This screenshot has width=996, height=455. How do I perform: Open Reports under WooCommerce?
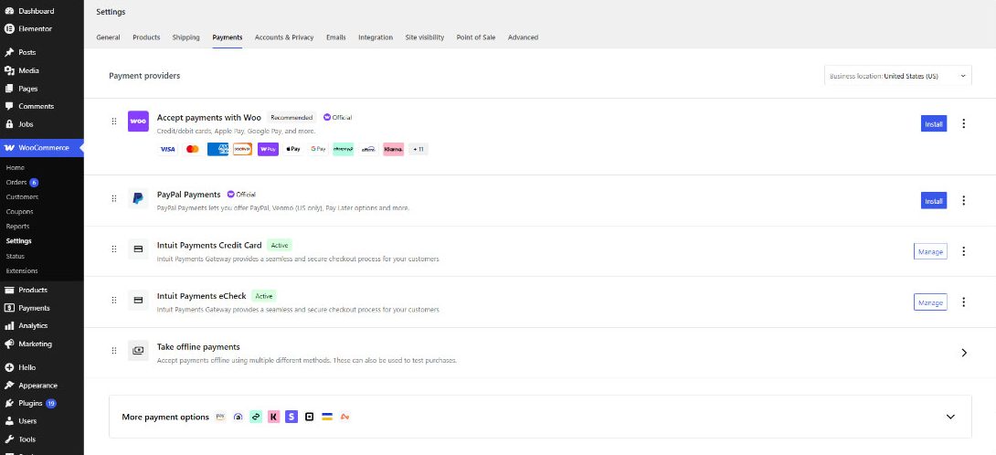[17, 227]
